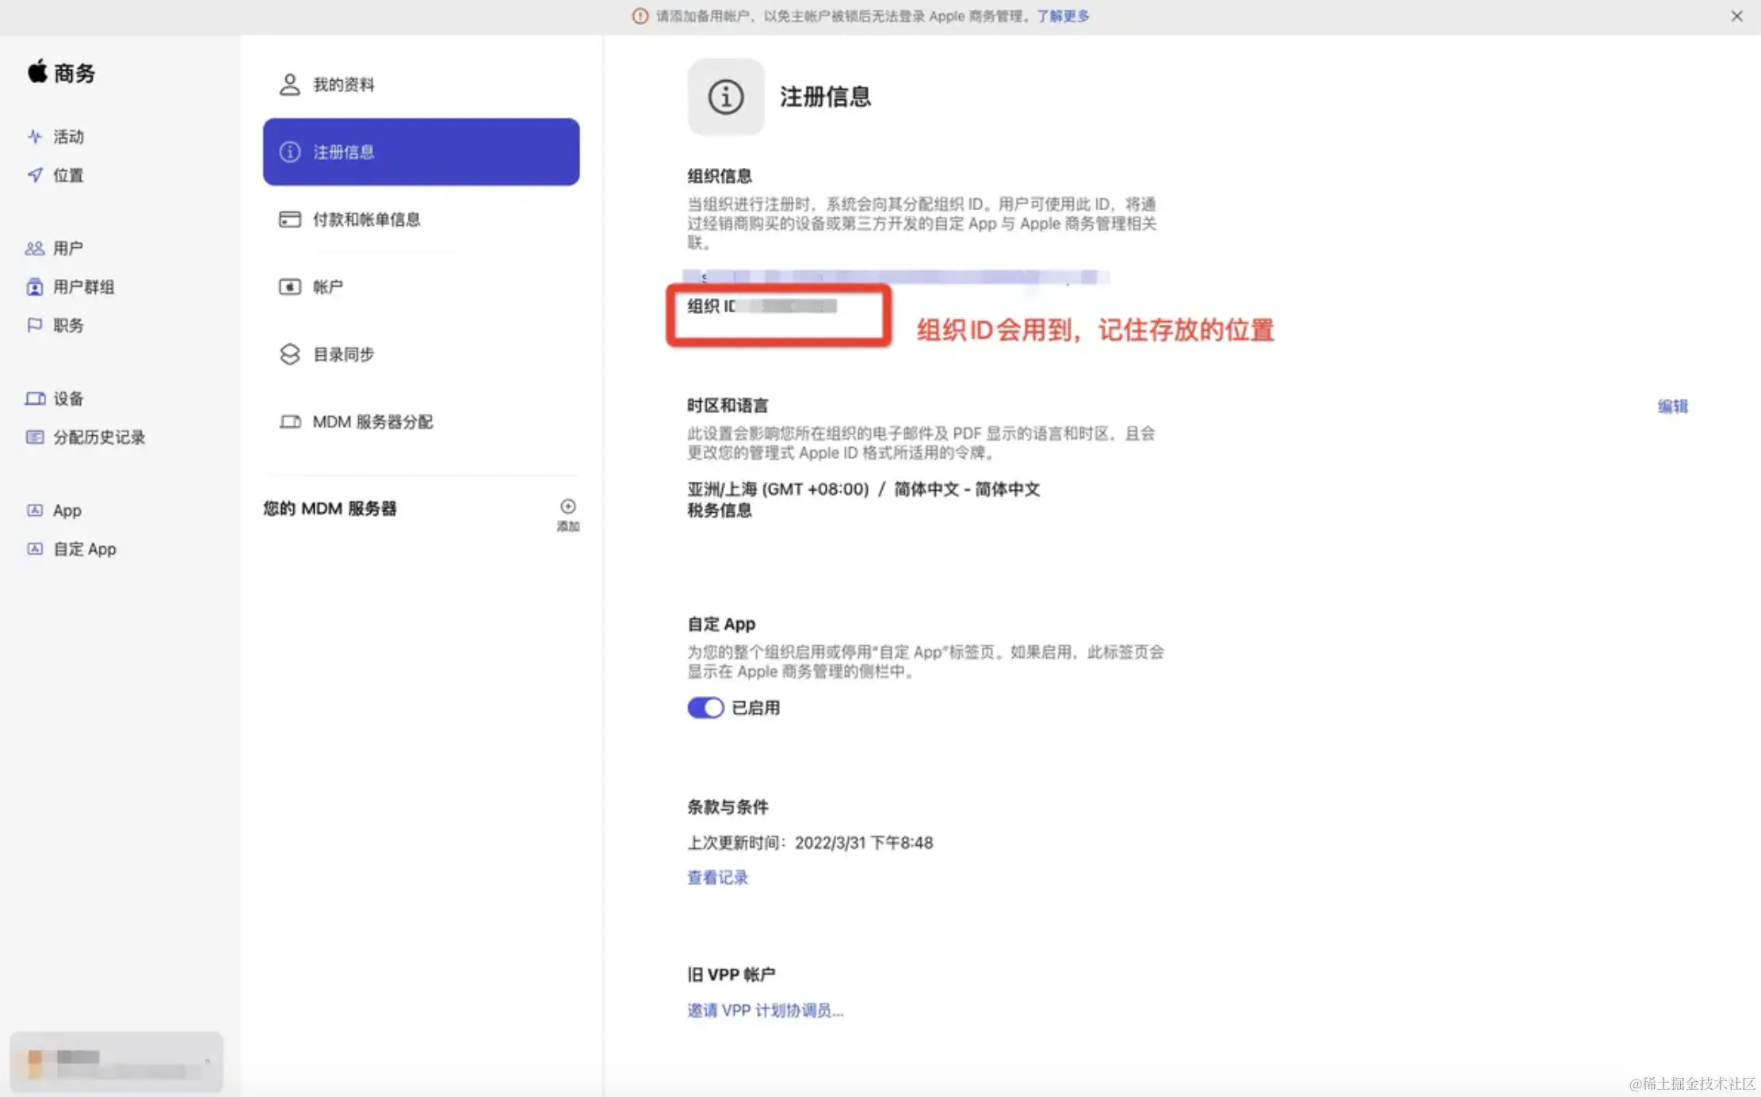Expand the account menu in bottom-left
1761x1097 pixels.
[117, 1062]
